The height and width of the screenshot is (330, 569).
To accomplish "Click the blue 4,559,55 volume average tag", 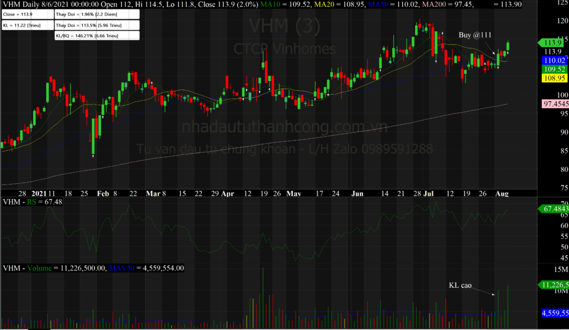I will pyautogui.click(x=555, y=313).
